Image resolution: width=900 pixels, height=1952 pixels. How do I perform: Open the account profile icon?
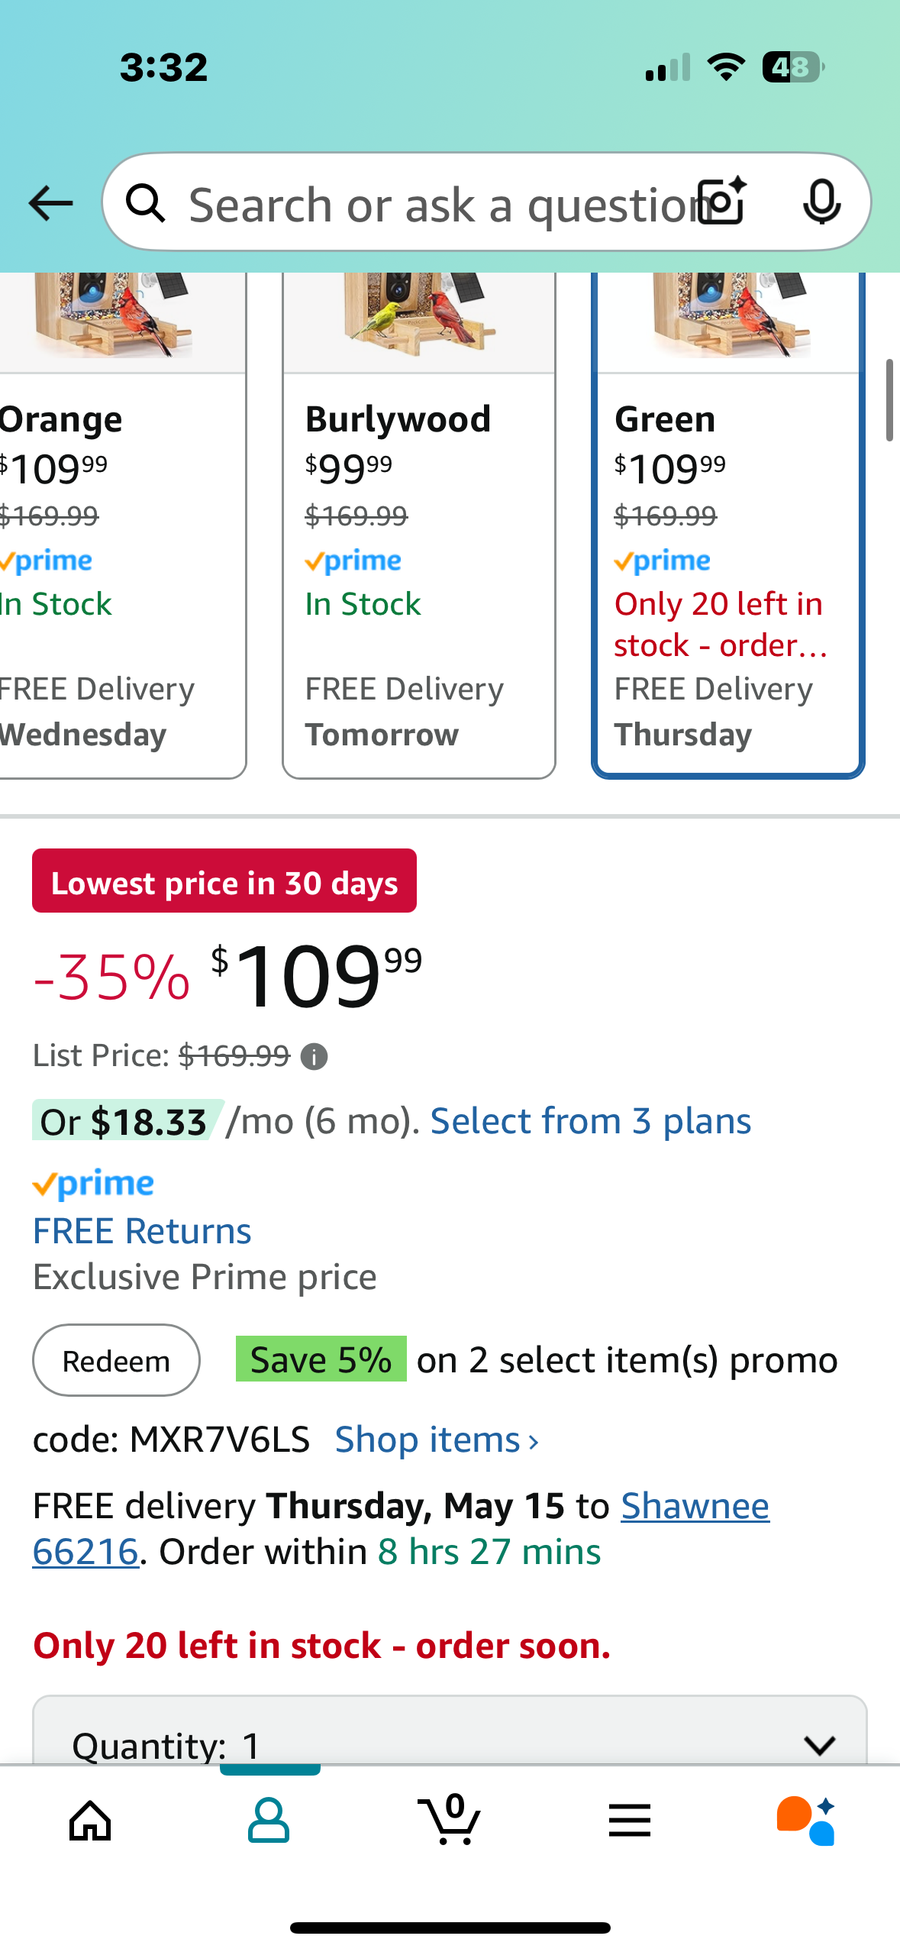pyautogui.click(x=269, y=1821)
